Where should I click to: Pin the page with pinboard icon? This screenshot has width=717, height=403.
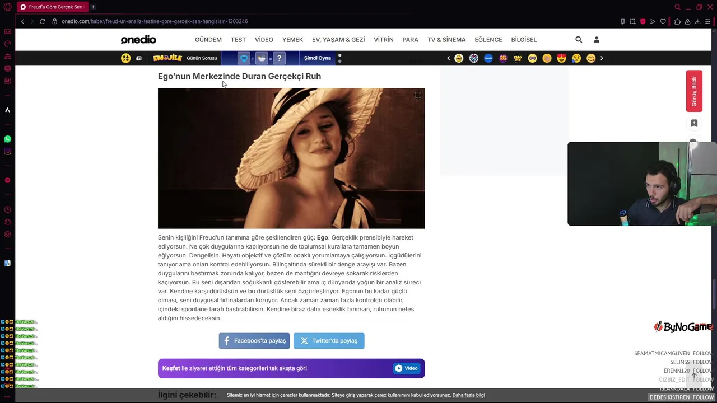pos(622,21)
